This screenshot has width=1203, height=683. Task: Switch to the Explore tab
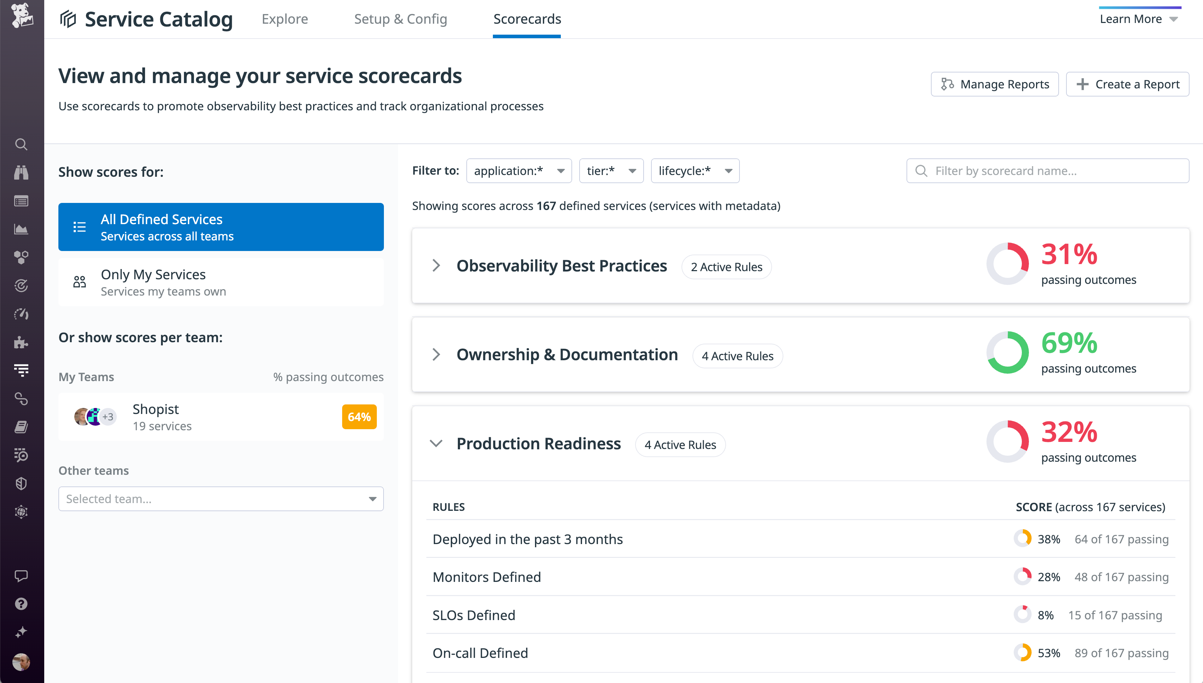pos(285,19)
